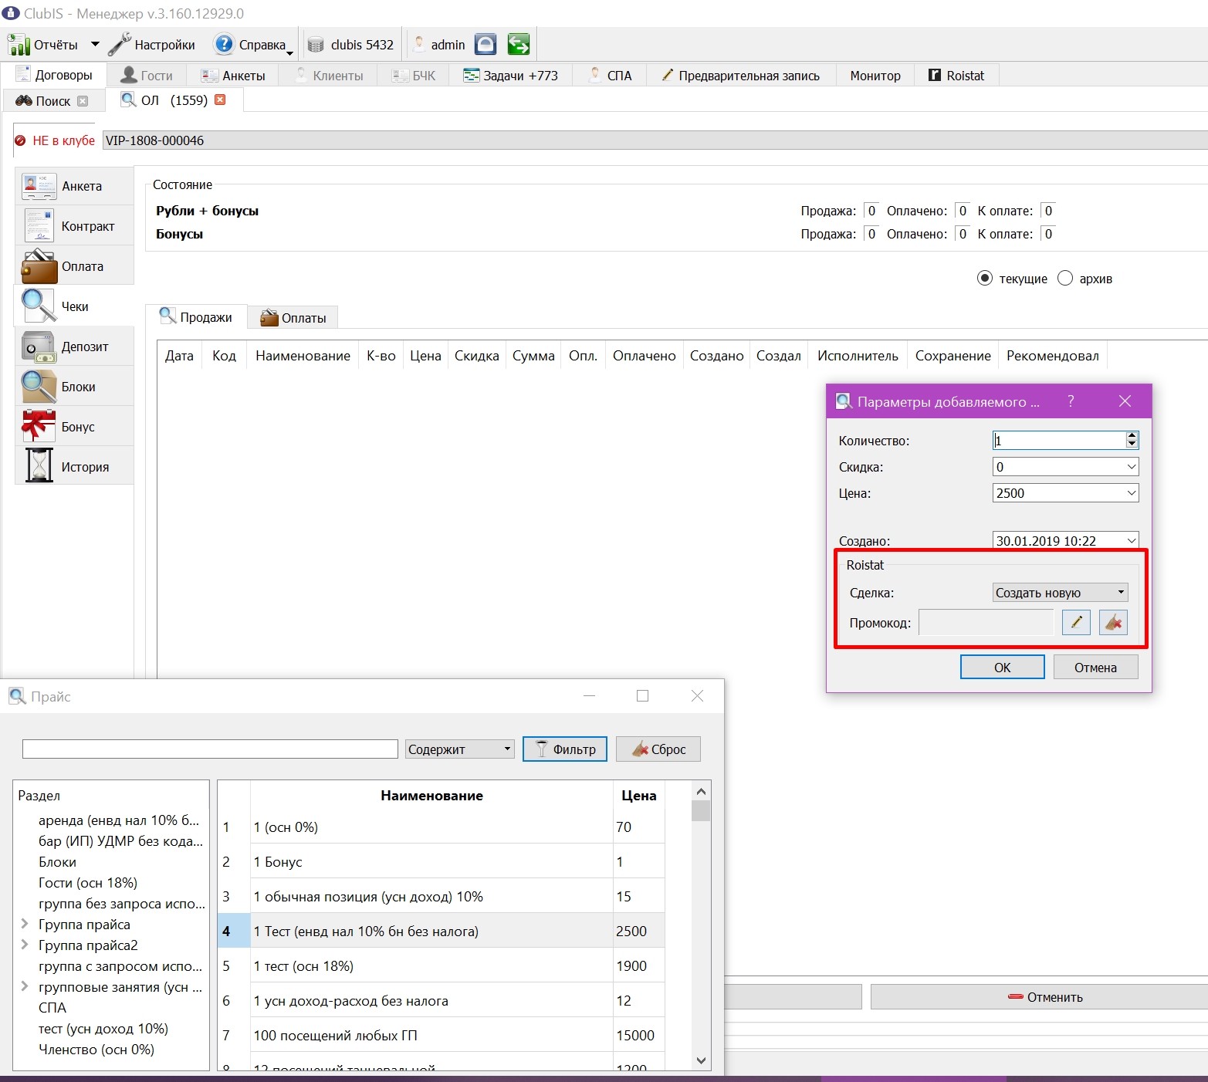Open the История hourglass section
1208x1082 pixels.
click(74, 467)
